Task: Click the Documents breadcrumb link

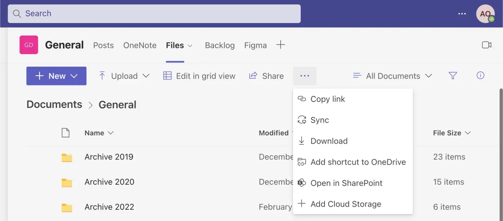Action: (x=54, y=104)
